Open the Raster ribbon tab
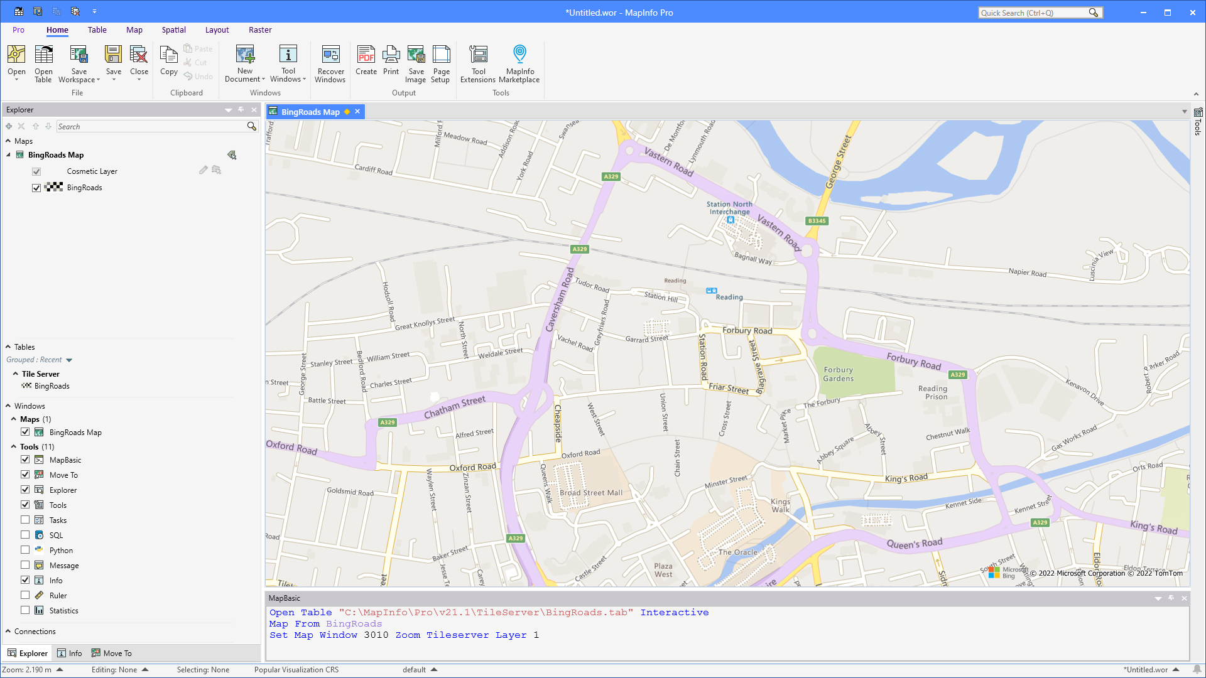 260,30
